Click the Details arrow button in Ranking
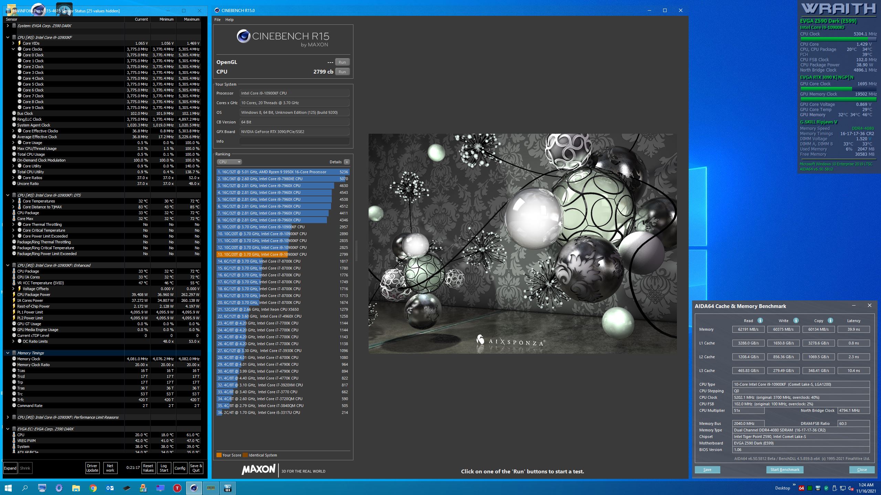 [x=347, y=162]
